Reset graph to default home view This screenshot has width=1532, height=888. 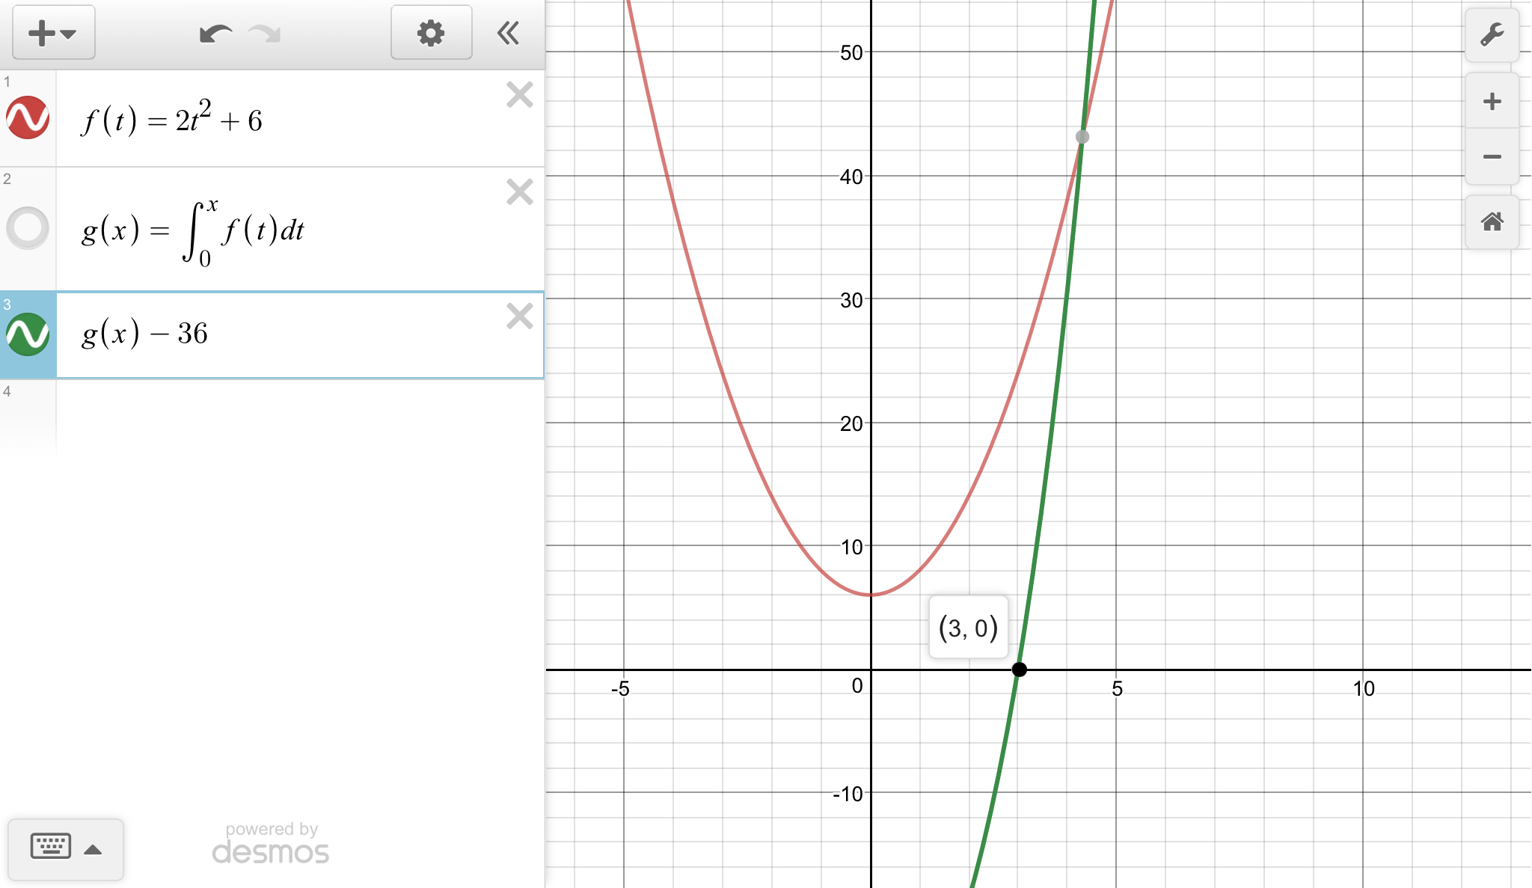(1492, 222)
